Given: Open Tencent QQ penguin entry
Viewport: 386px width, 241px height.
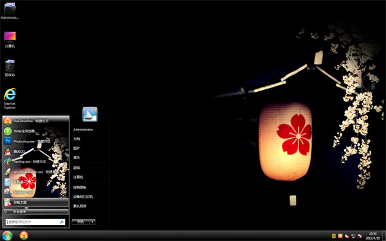Looking at the screenshot, I should coord(35,152).
